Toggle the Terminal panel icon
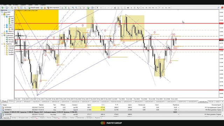224x126 pixels. point(22,8)
